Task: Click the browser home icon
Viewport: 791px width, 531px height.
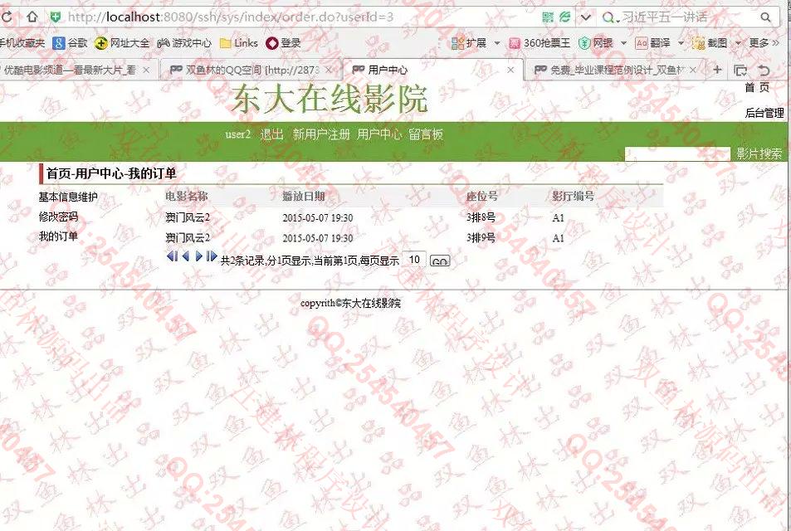Action: coord(32,17)
